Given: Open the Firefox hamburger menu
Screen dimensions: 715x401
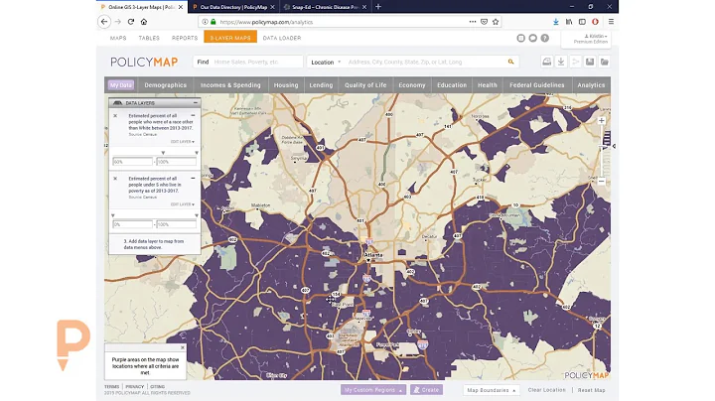Looking at the screenshot, I should [611, 22].
